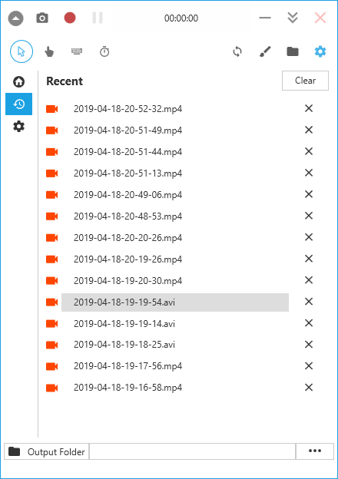Clear the recent recordings list

point(305,81)
